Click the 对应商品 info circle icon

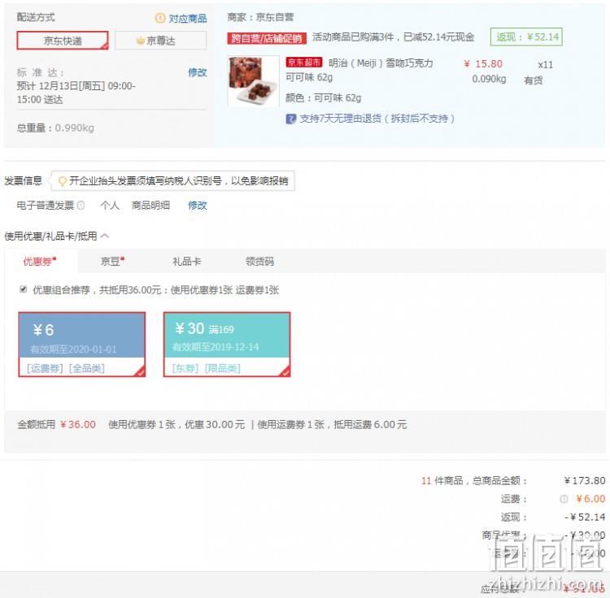point(160,18)
